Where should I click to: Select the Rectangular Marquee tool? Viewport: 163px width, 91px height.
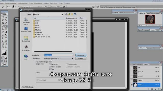[x=3, y=17]
